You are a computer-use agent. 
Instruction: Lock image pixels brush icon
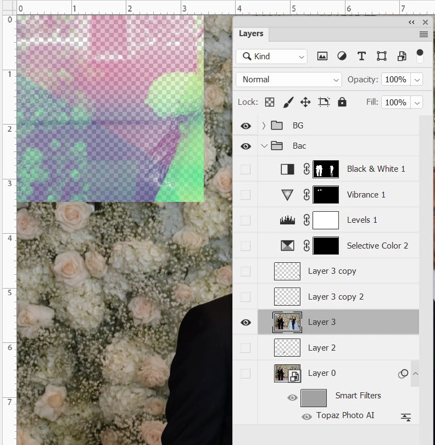[x=288, y=102]
